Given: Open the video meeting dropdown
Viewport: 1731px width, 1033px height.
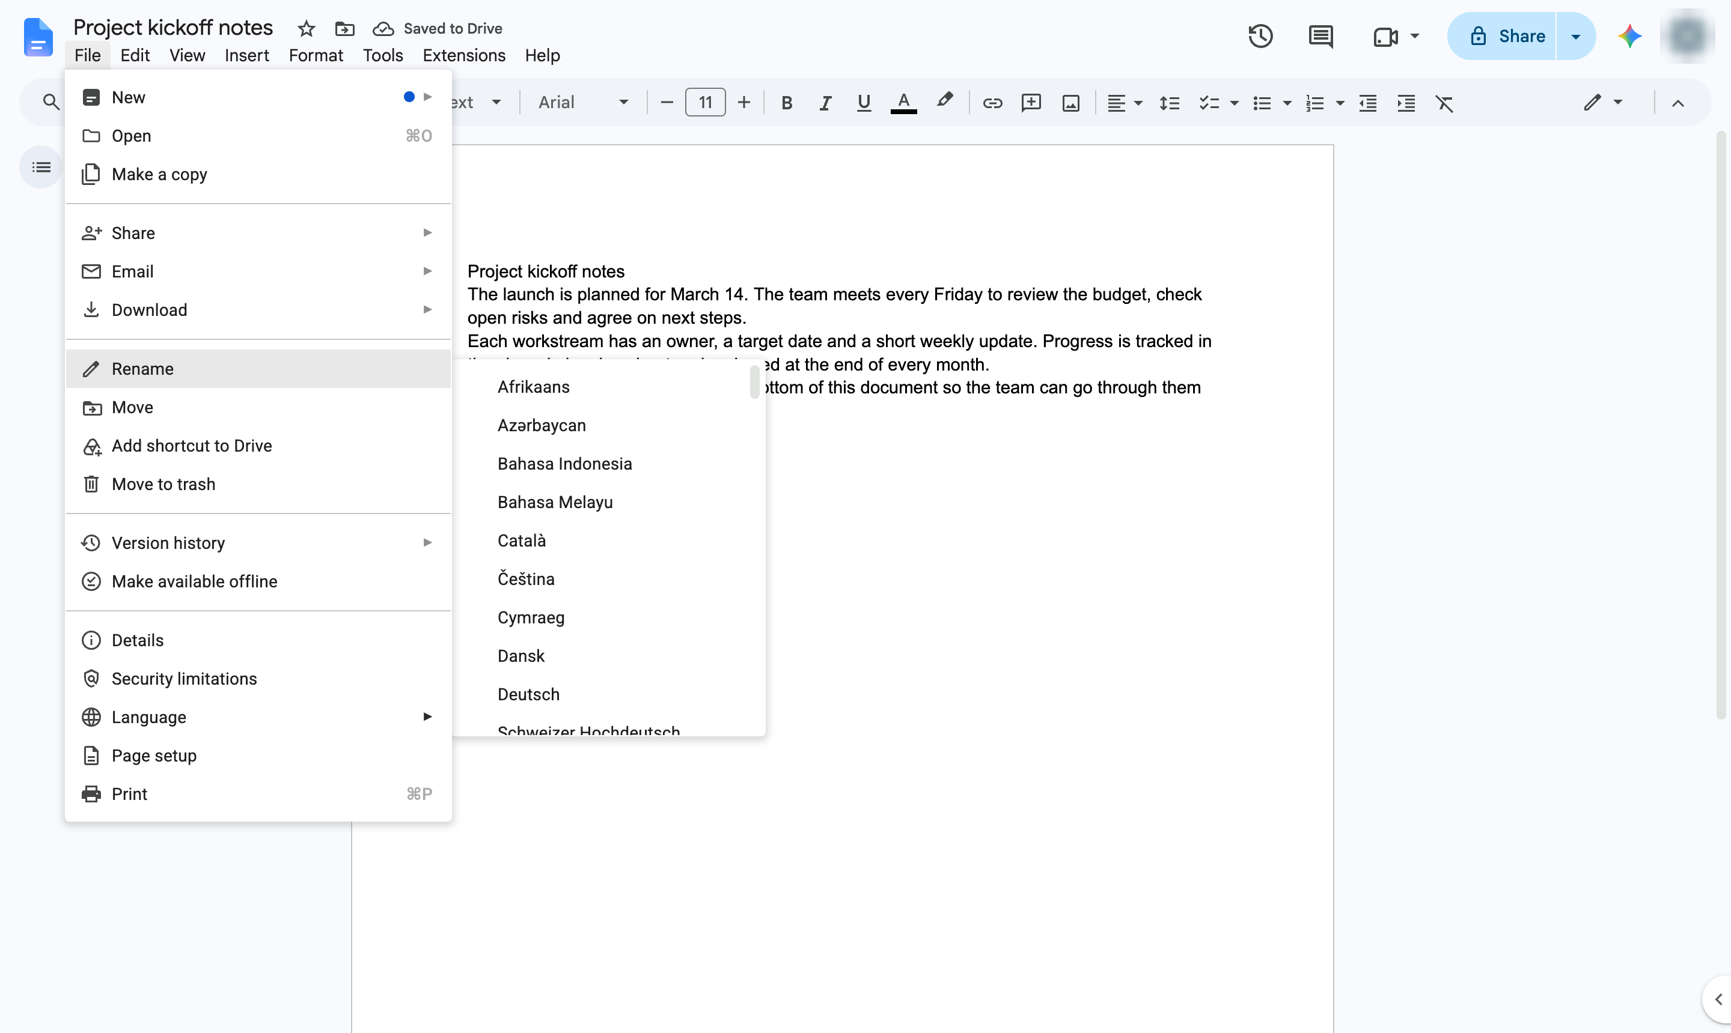Looking at the screenshot, I should click(x=1414, y=35).
